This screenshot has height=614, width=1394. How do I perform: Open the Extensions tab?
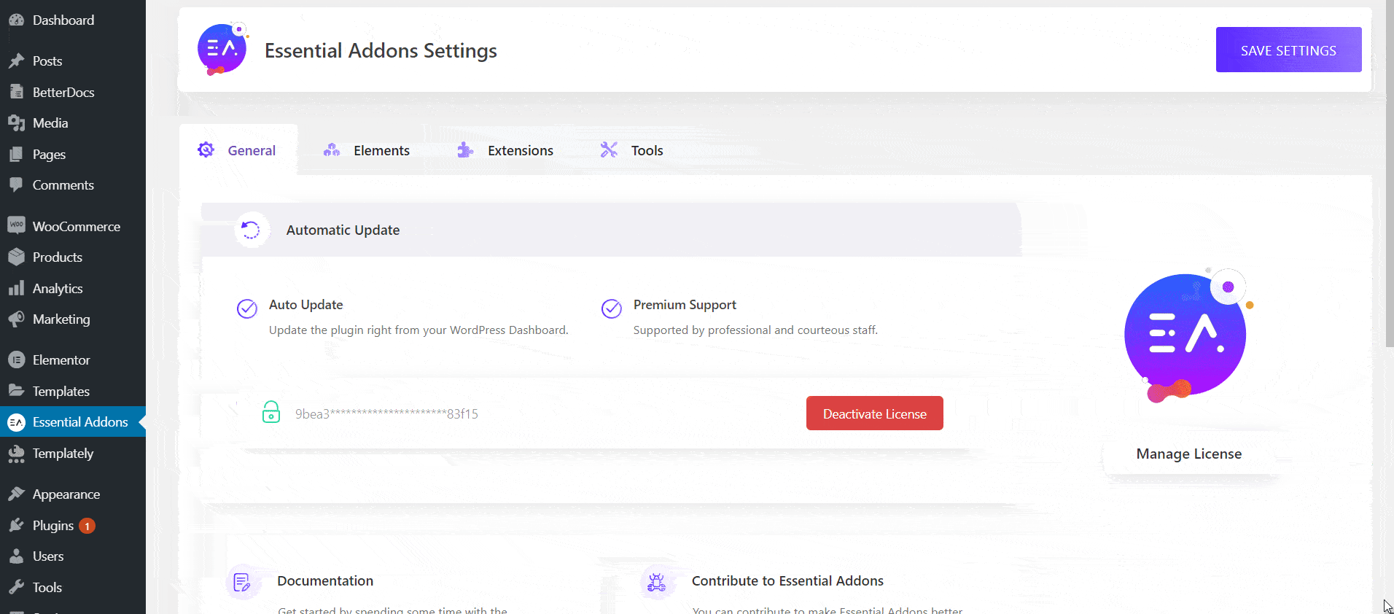click(x=505, y=150)
